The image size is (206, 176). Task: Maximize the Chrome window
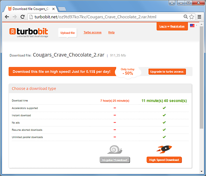pos(188,3)
